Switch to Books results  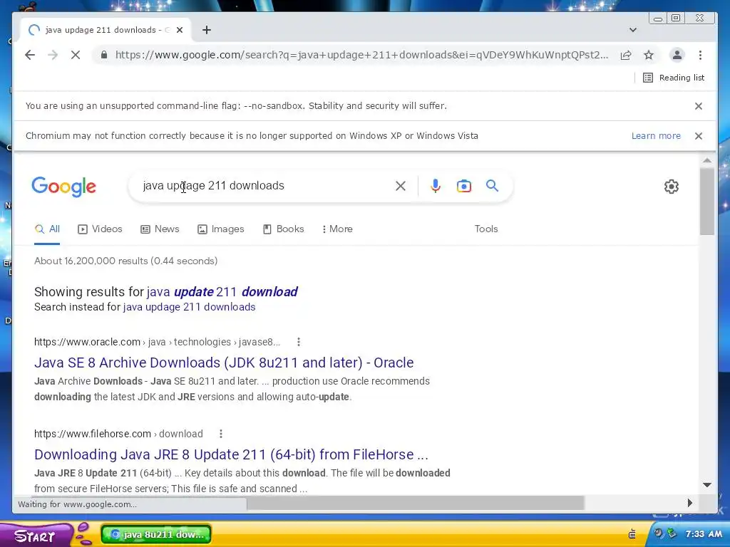(x=283, y=229)
